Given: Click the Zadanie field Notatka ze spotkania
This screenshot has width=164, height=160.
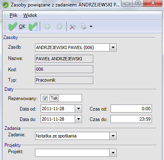Looking at the screenshot, I should 72,136.
